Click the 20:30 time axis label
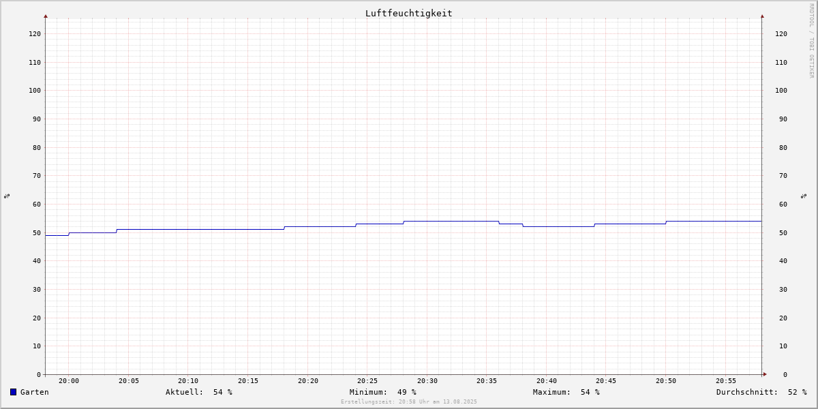The height and width of the screenshot is (409, 818). [427, 381]
